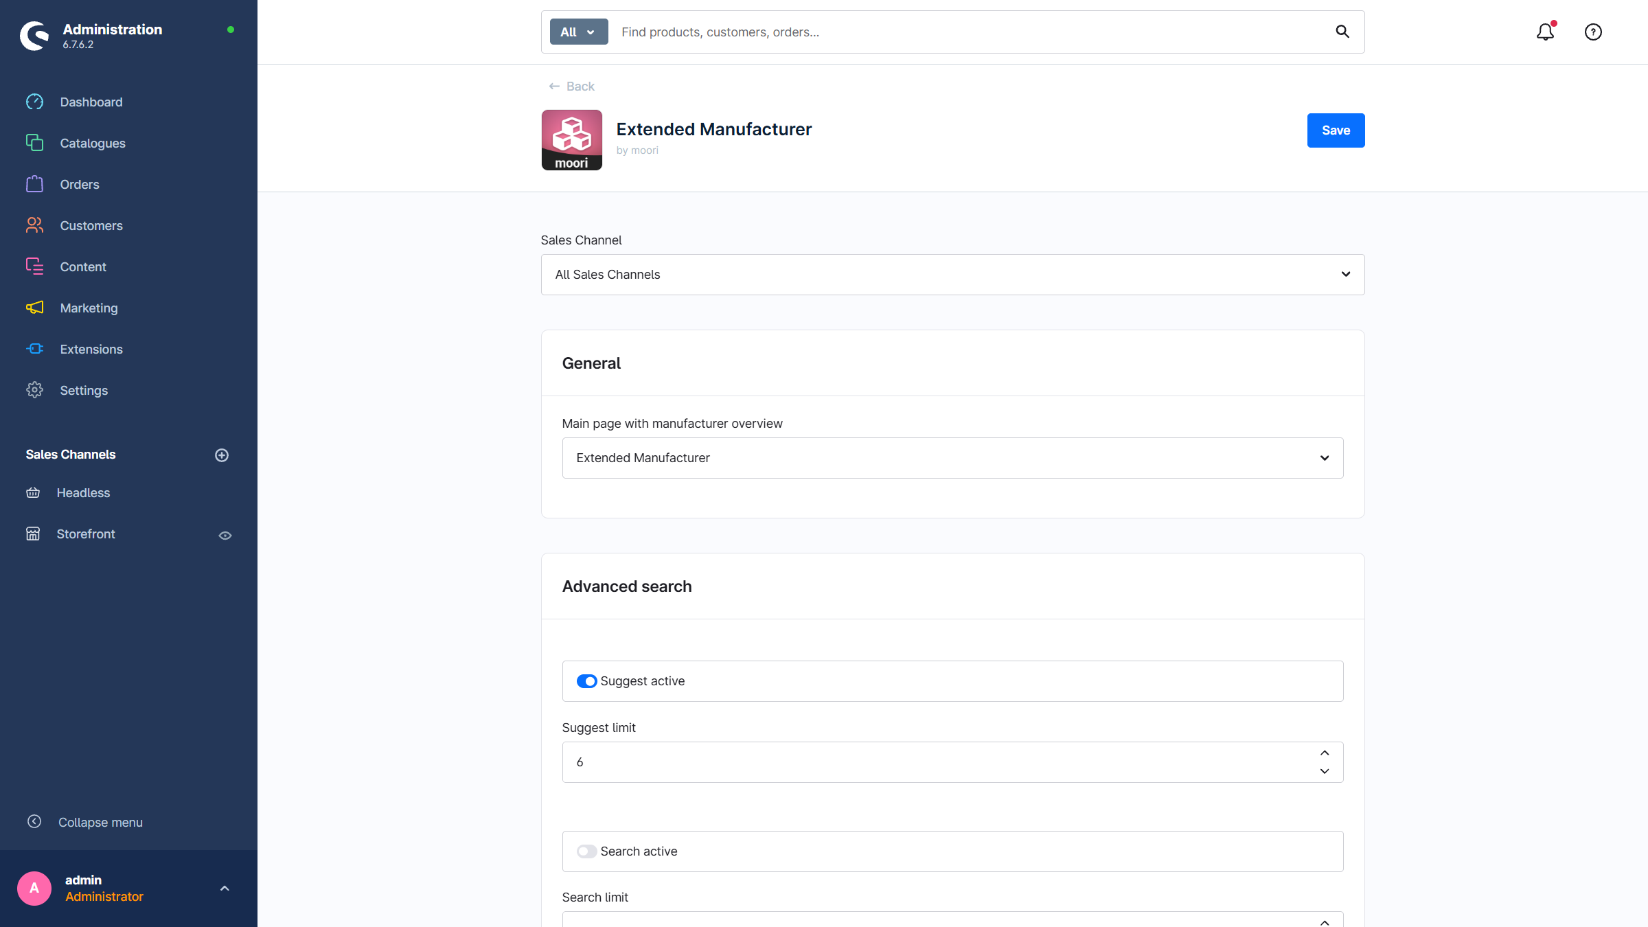Click the Collapse menu arrow icon
The height and width of the screenshot is (927, 1648).
click(x=34, y=821)
